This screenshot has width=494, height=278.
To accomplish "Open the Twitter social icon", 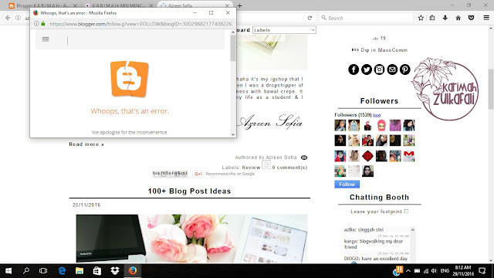I will [x=367, y=69].
